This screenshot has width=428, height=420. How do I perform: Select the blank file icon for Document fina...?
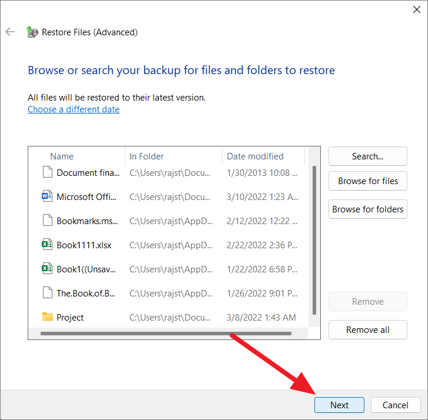tap(48, 172)
